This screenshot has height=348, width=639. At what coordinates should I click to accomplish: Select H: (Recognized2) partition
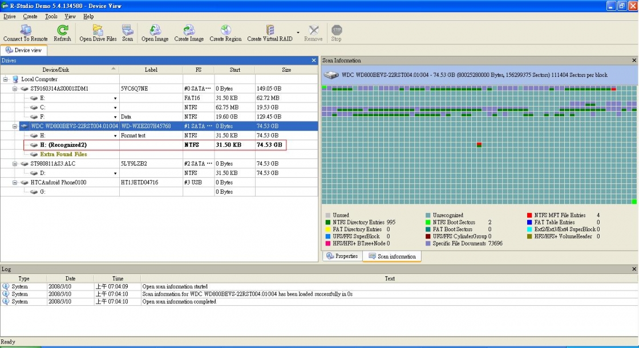[x=155, y=145]
